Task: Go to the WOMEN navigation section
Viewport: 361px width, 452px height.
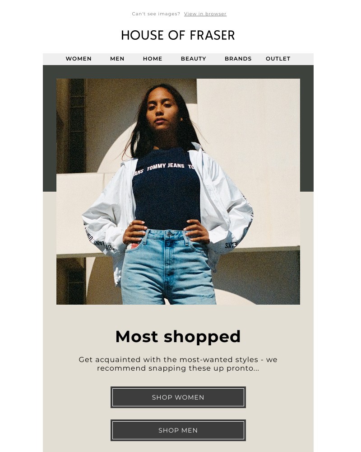Action: [79, 59]
